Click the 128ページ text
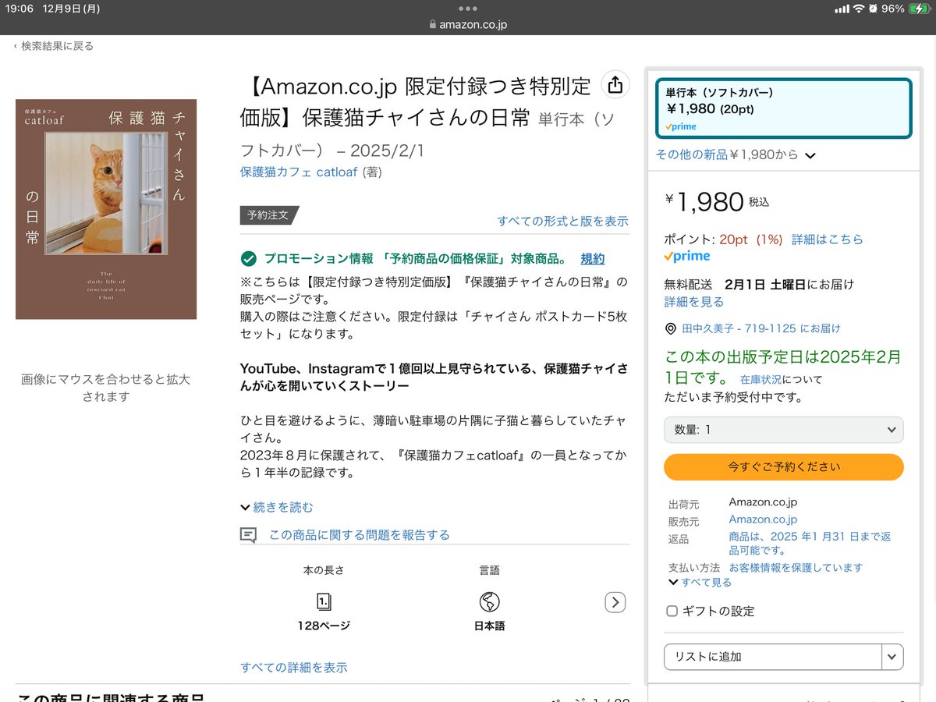 (x=324, y=626)
